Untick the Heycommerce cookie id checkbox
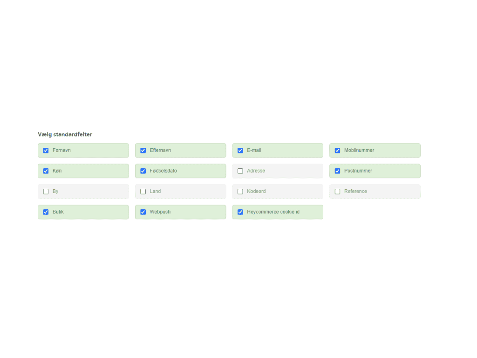 click(240, 212)
